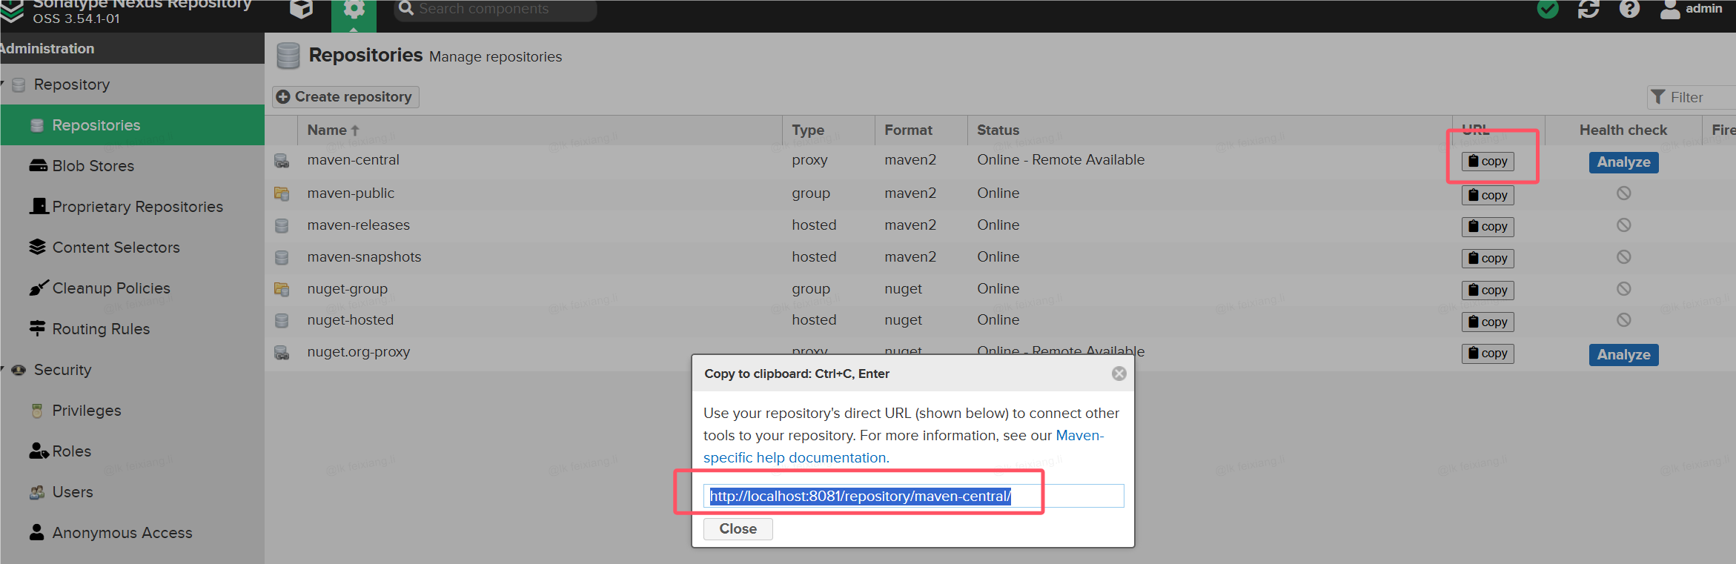Copy the URL for nuget-group
The height and width of the screenshot is (564, 1736).
pos(1488,291)
